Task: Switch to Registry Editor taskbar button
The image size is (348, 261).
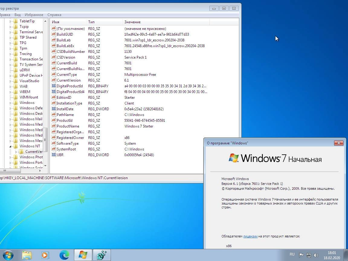Action: pos(101,255)
